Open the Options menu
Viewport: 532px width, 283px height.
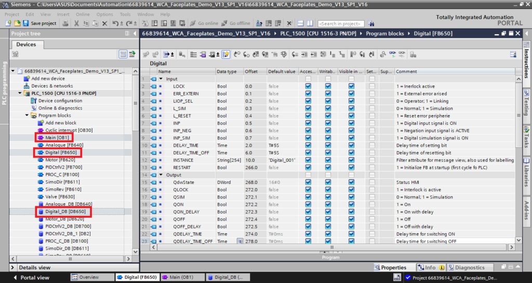click(104, 15)
